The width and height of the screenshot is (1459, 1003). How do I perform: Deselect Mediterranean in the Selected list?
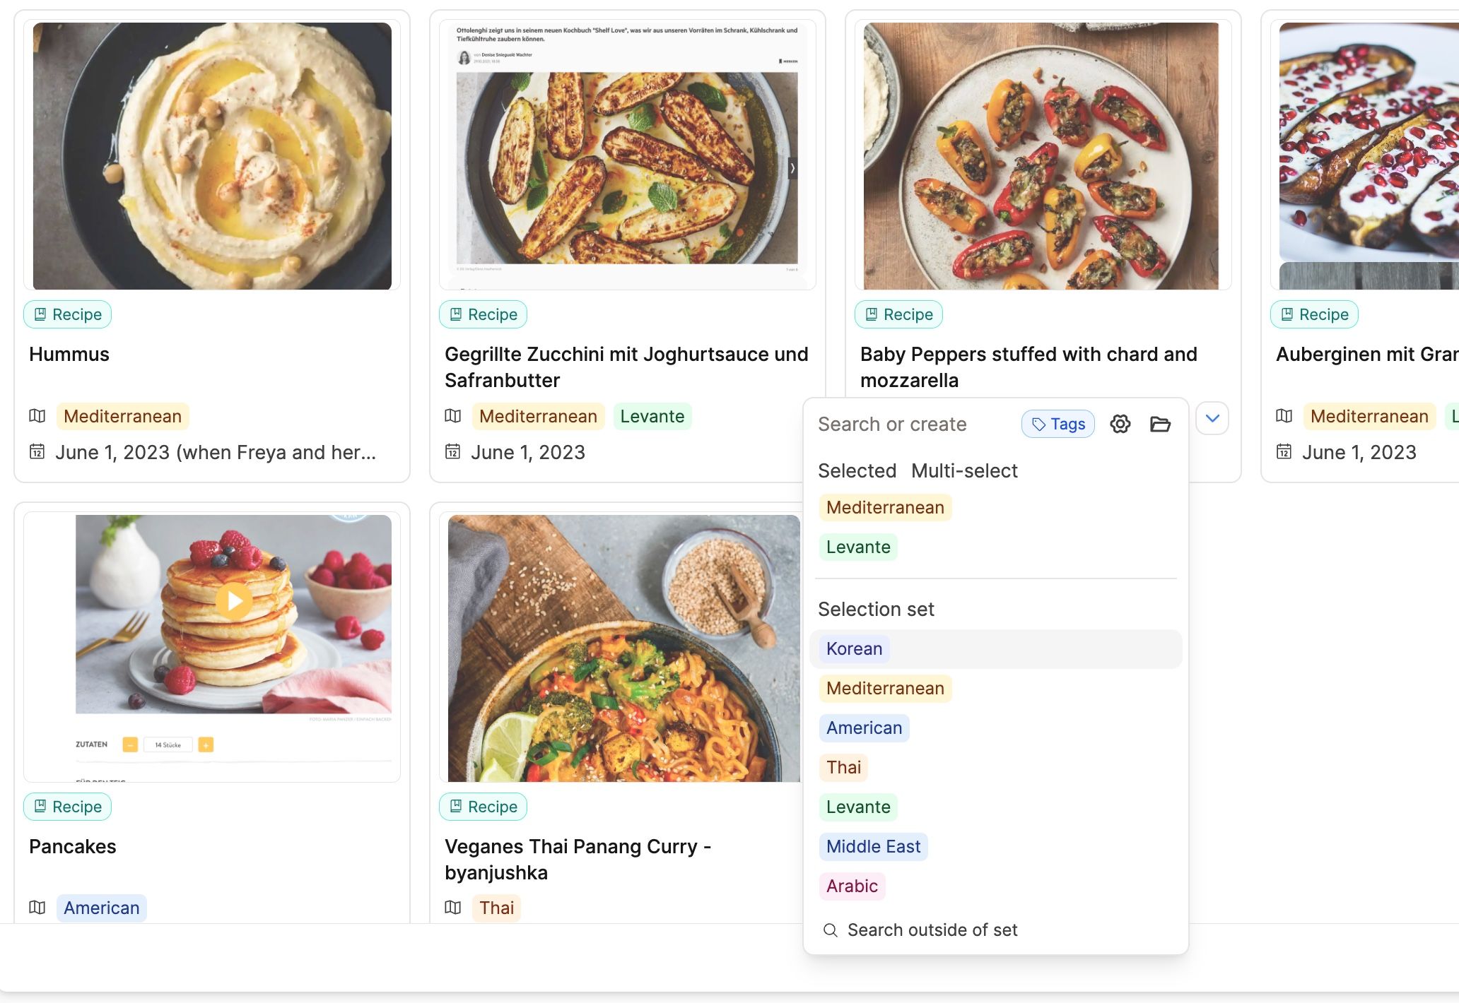pyautogui.click(x=885, y=508)
